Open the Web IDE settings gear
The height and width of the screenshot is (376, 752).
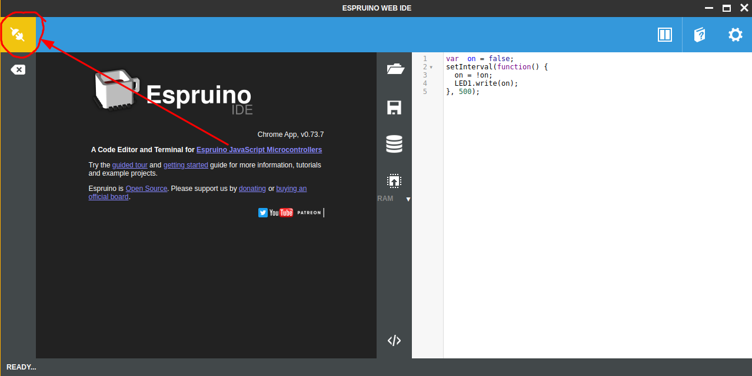(x=735, y=34)
